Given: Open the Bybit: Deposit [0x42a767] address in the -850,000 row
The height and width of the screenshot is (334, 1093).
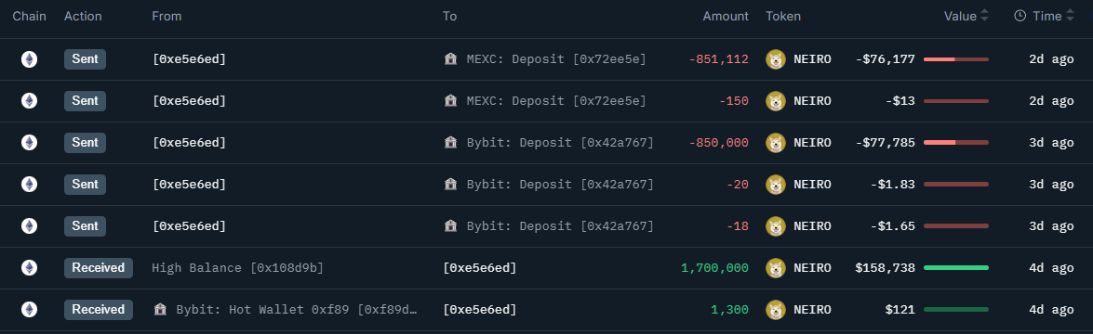Looking at the screenshot, I should [560, 143].
